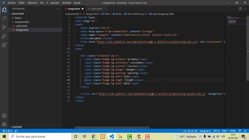This screenshot has width=249, height=140.
Task: Switch to the badge.html editor tab
Action: point(74,9)
